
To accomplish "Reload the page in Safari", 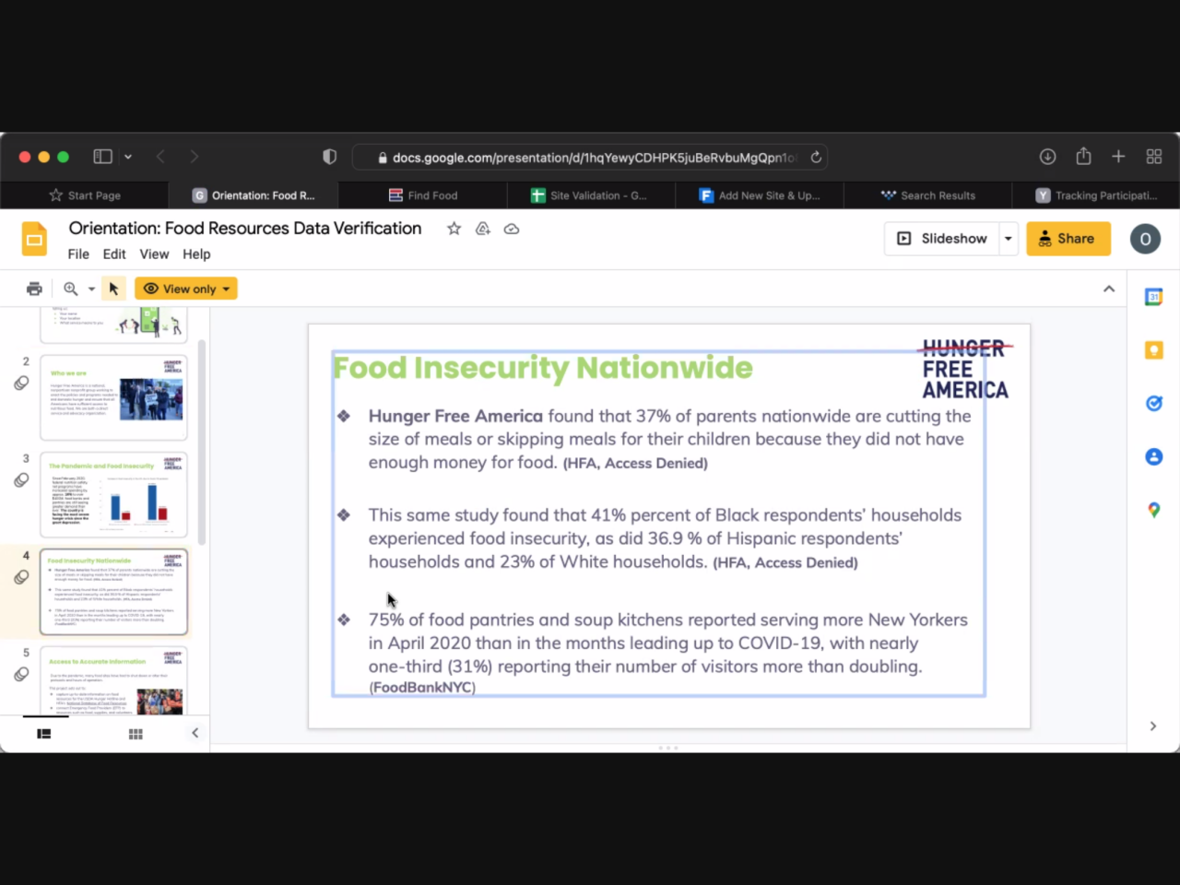I will (816, 158).
